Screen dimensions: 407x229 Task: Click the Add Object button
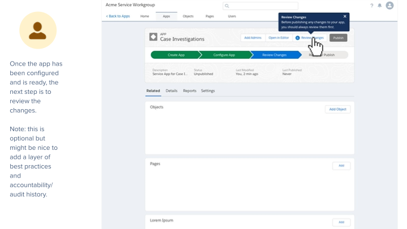click(x=337, y=109)
